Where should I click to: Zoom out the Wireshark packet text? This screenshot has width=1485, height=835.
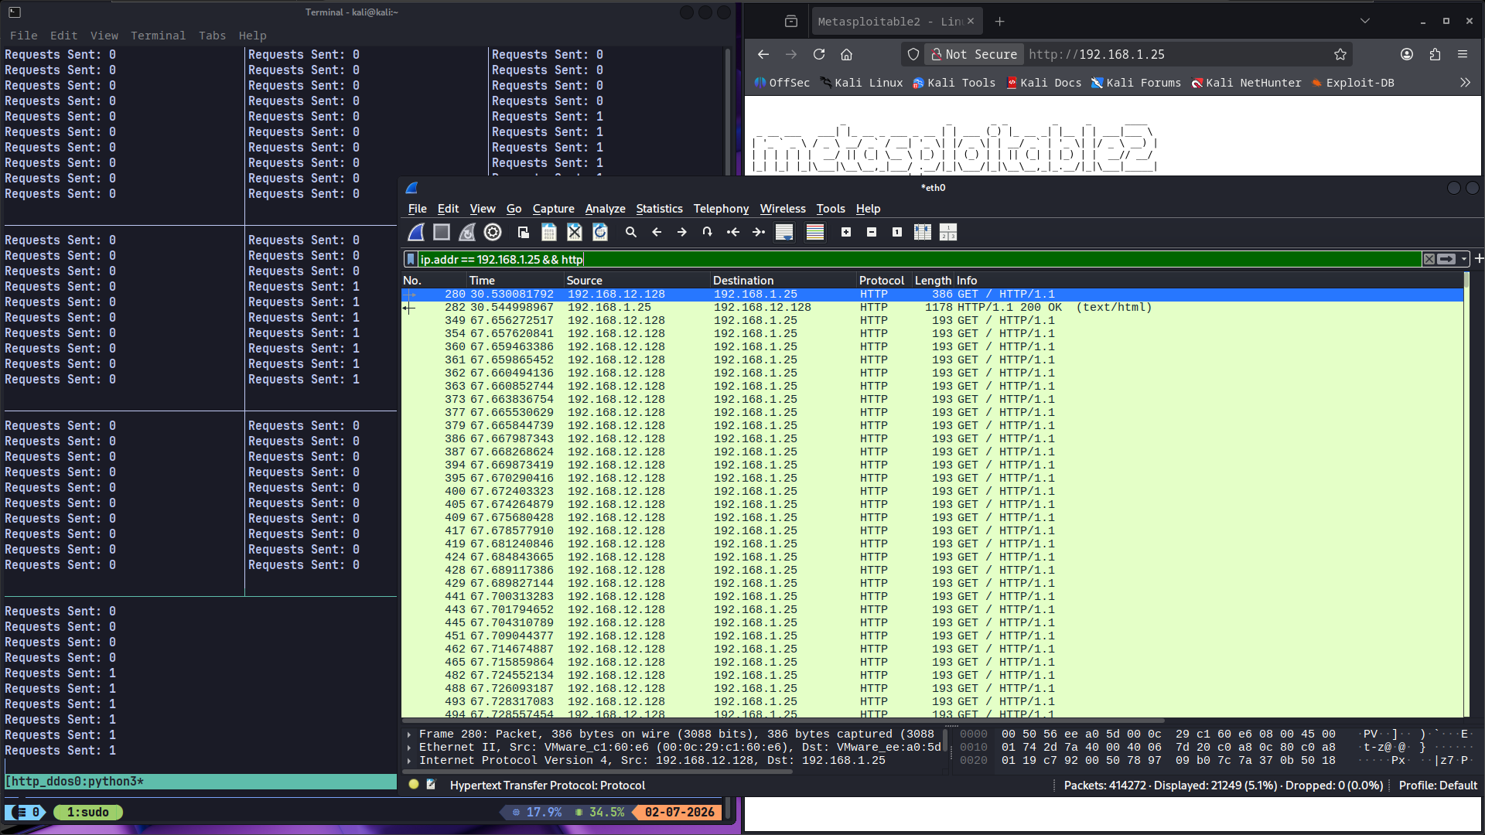(x=872, y=232)
